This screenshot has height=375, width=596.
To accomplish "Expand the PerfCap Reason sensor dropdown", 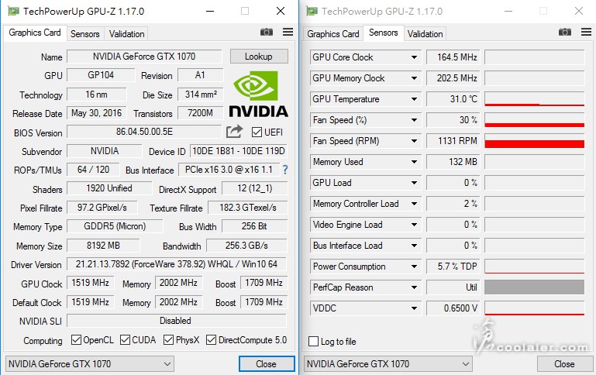I will [414, 287].
